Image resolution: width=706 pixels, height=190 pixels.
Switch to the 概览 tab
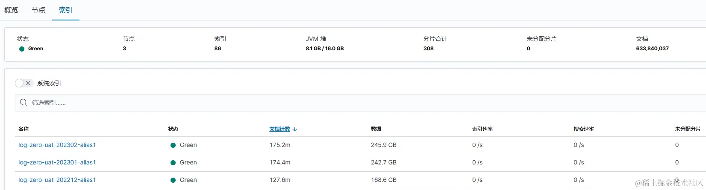(x=11, y=10)
